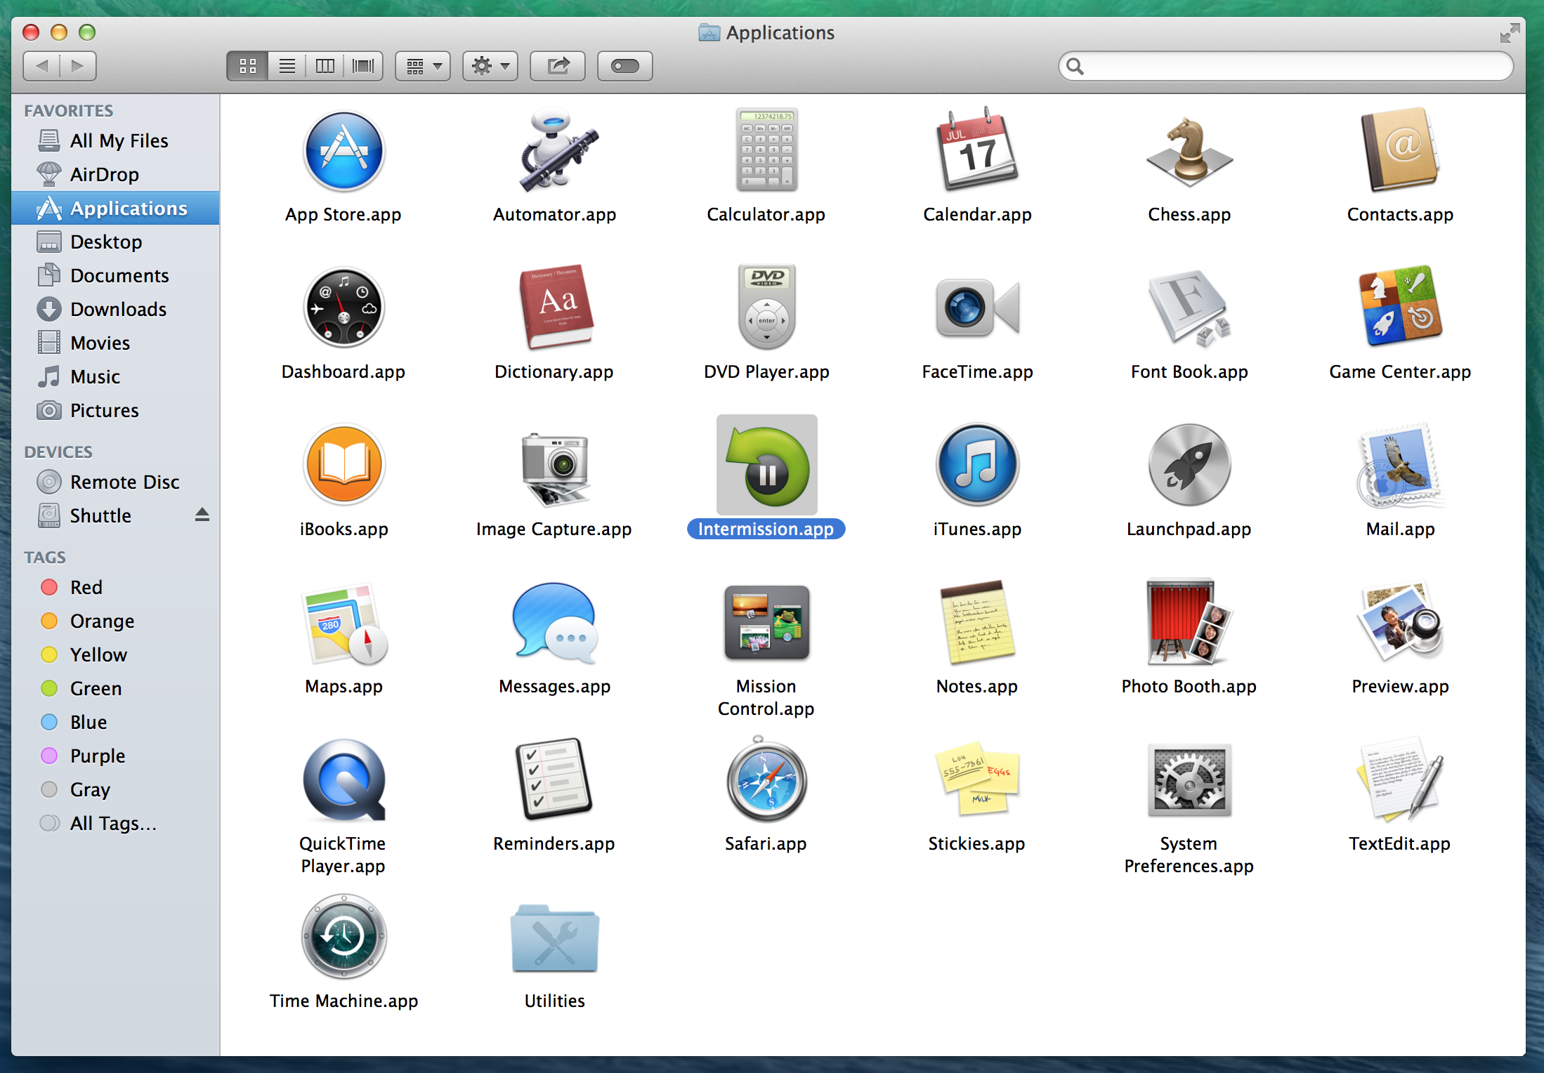Eject the Shuttle device
The width and height of the screenshot is (1544, 1073).
point(202,515)
